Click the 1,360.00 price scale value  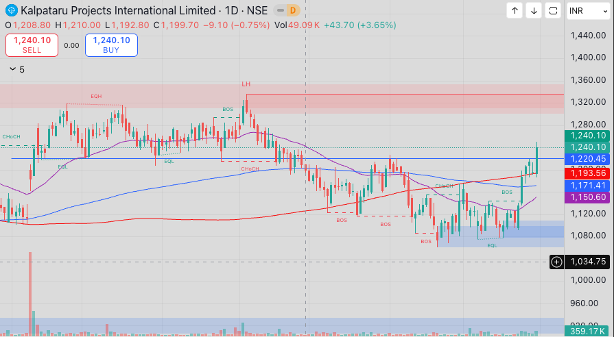coord(588,79)
